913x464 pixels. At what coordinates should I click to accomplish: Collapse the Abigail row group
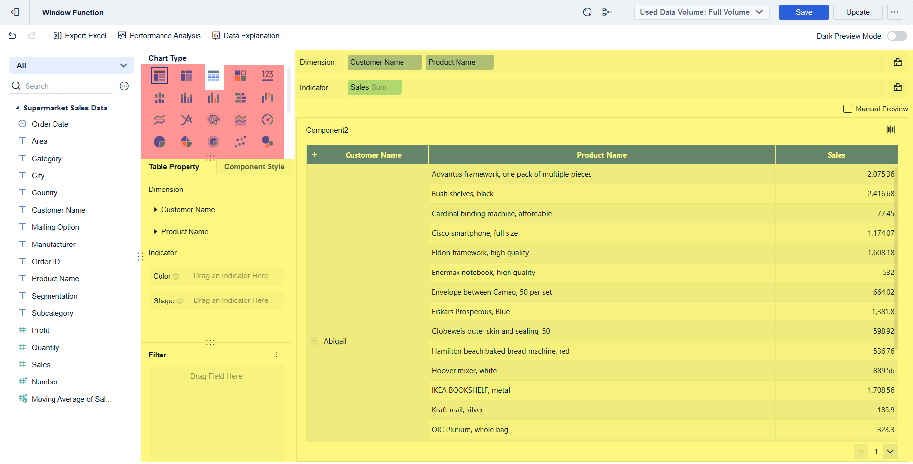[x=315, y=341]
